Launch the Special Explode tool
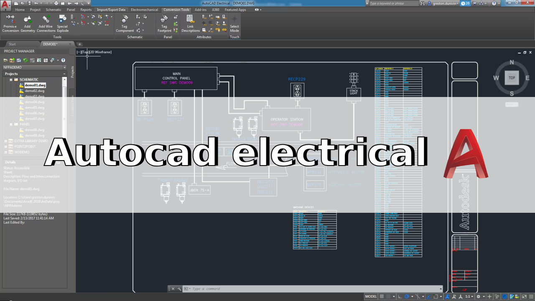The width and height of the screenshot is (535, 301). coord(62,23)
